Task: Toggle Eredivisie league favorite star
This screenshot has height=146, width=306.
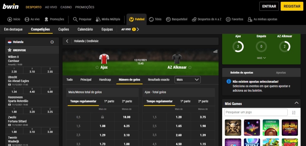Action: tap(9, 50)
